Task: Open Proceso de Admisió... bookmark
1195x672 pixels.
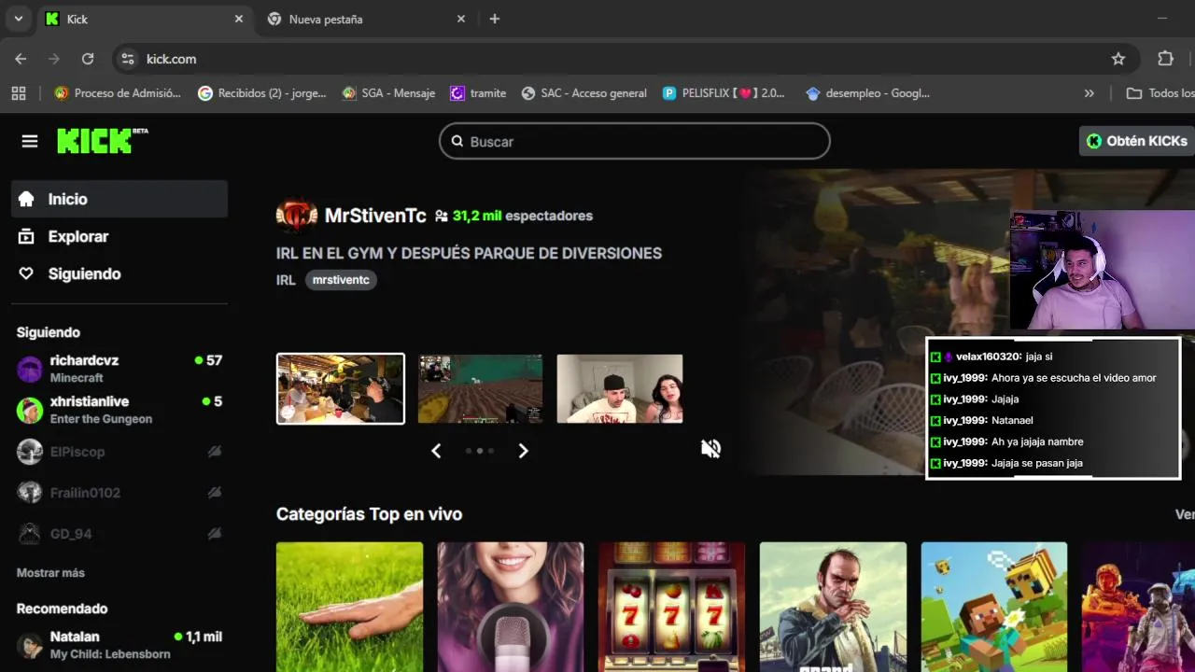Action: (x=118, y=93)
